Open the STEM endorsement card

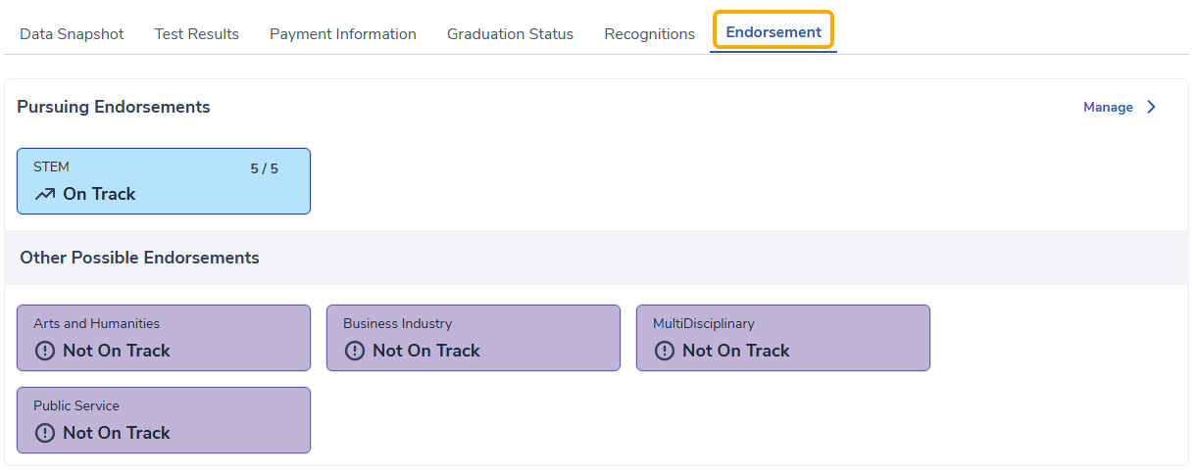pos(163,181)
